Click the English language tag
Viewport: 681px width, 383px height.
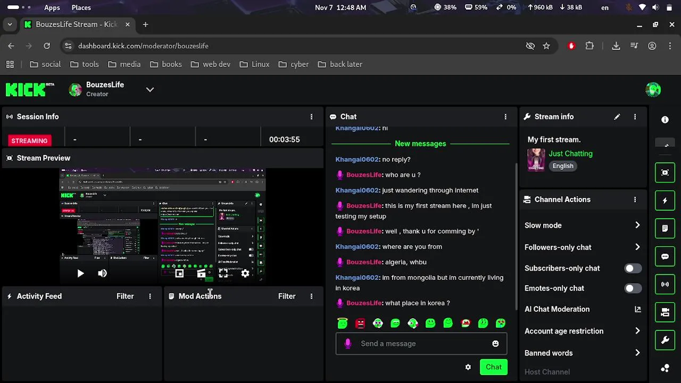click(x=563, y=166)
